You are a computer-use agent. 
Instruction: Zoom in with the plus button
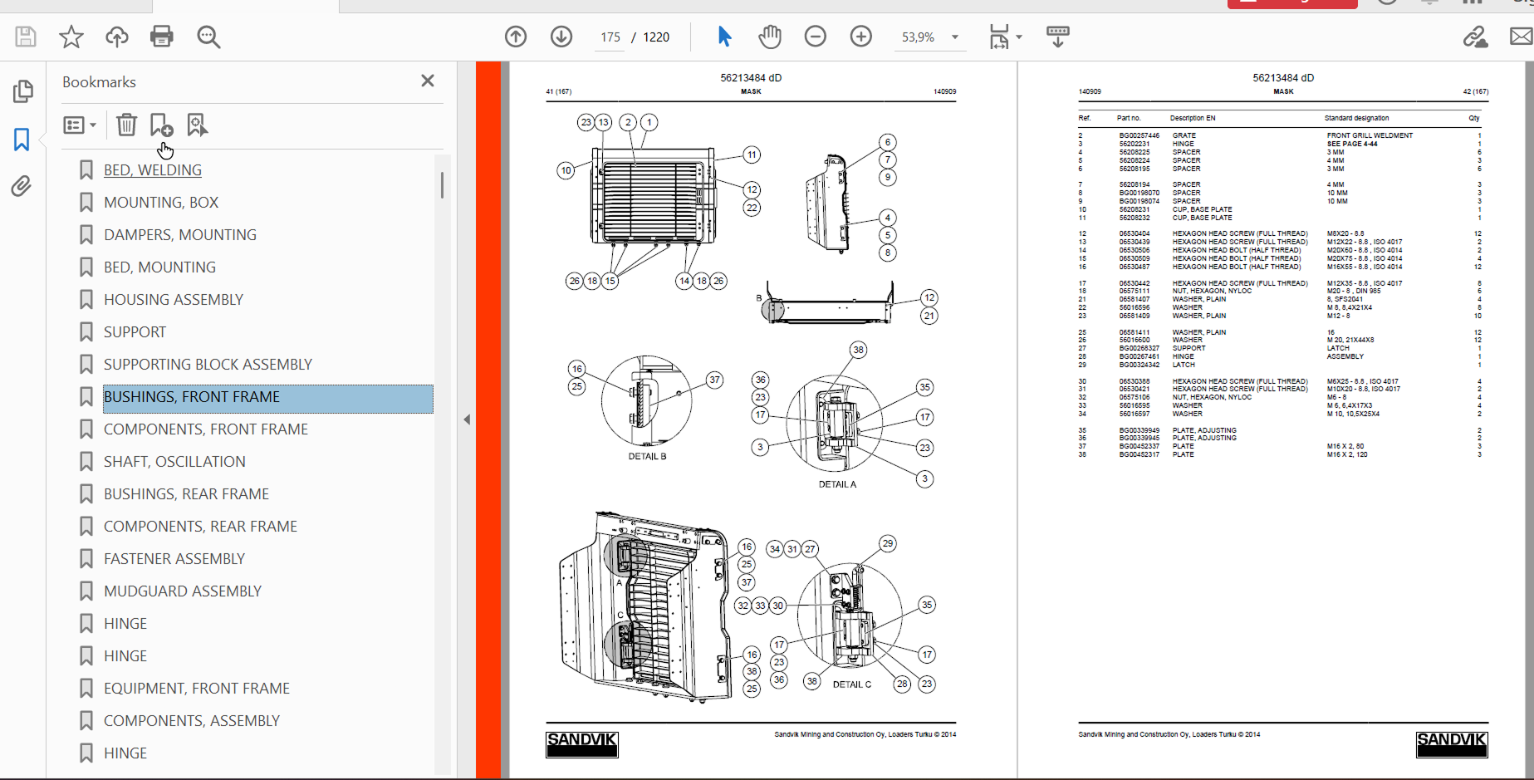tap(861, 37)
